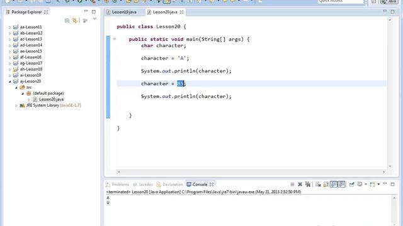Expand the af-Lesson16 project

(10, 57)
